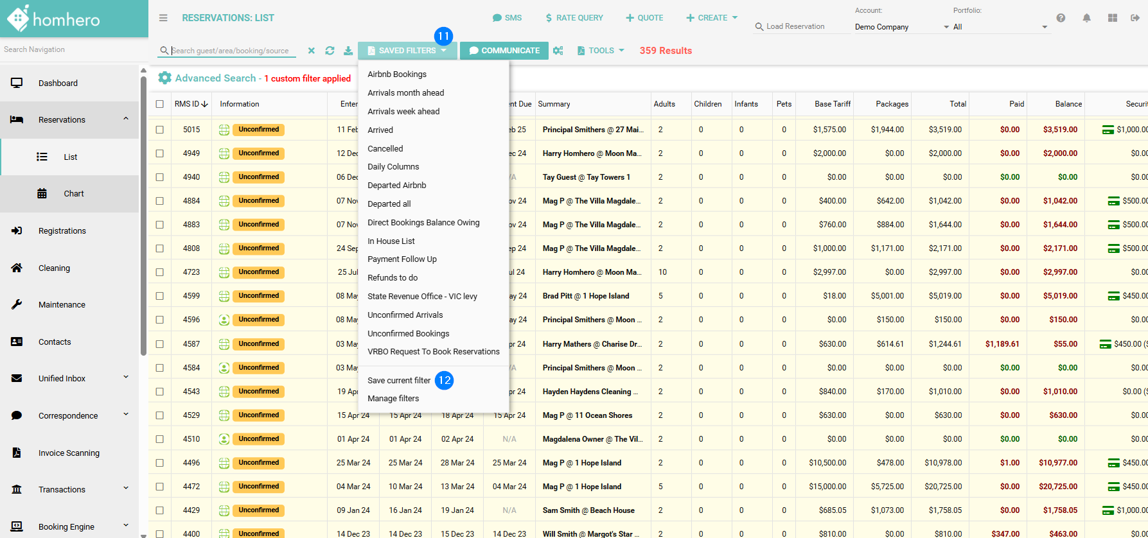1148x538 pixels.
Task: Click the Rate Query link
Action: click(x=574, y=18)
